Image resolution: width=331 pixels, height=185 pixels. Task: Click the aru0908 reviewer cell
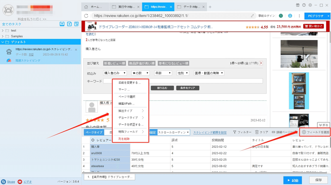point(110,153)
